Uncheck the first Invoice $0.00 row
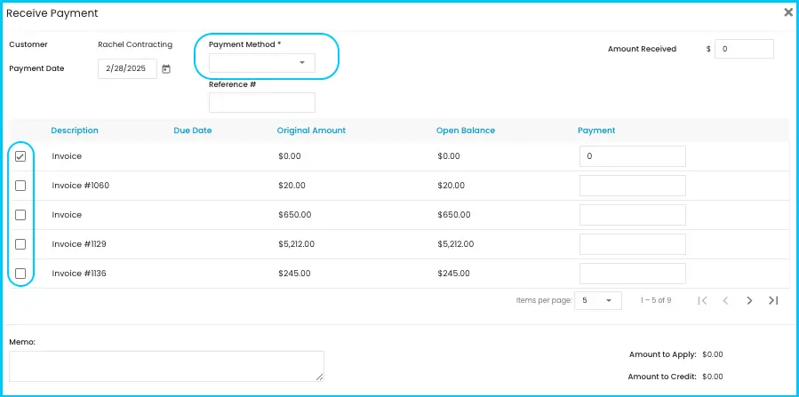 (x=20, y=157)
